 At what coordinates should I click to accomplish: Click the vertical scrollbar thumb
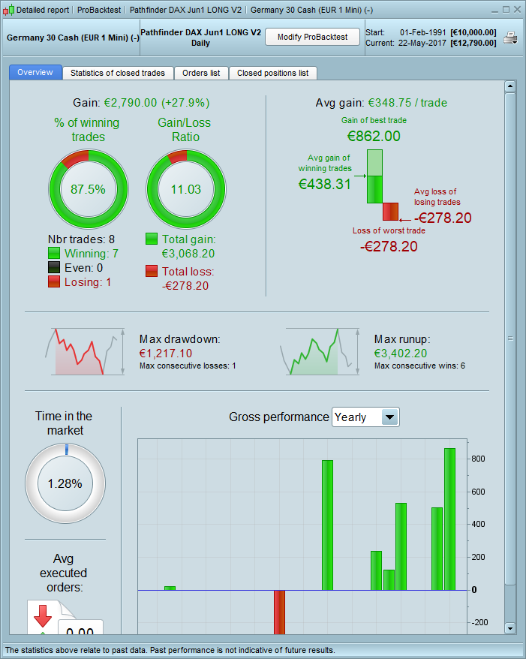click(x=510, y=339)
